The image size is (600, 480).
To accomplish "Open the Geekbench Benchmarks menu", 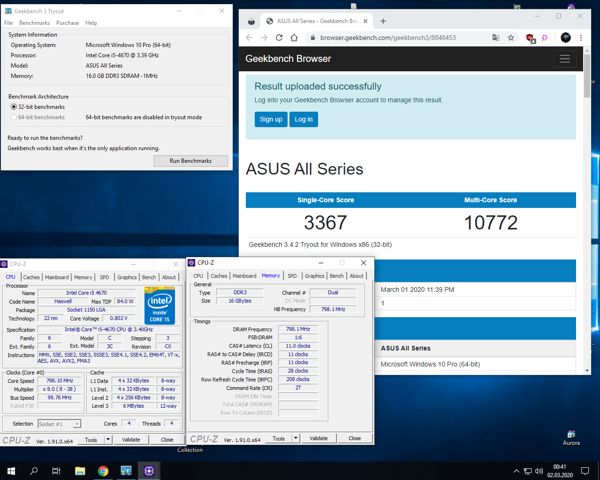I will tap(34, 23).
